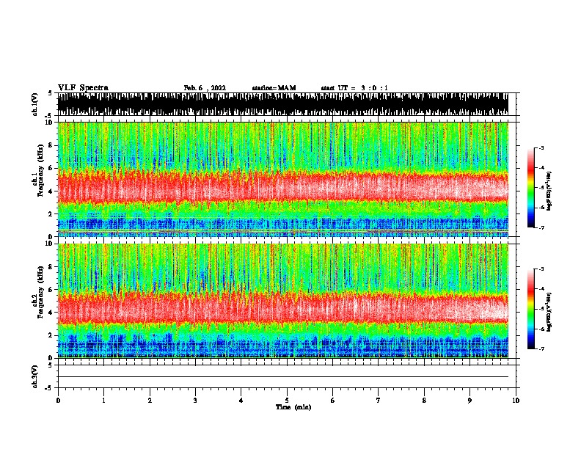Viewport: 581px width, 449px height.
Task: Click the "ch.1(V)" waveform axis label
Action: (x=34, y=104)
